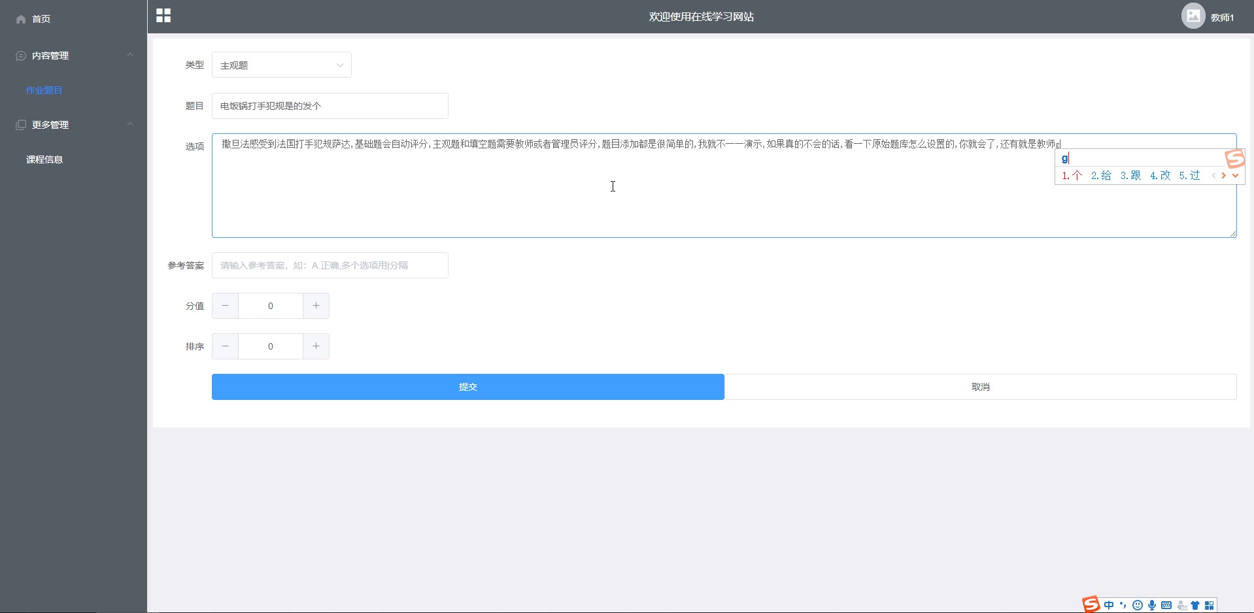
Task: Open the IME toolbox four-squares icon
Action: 1210,605
